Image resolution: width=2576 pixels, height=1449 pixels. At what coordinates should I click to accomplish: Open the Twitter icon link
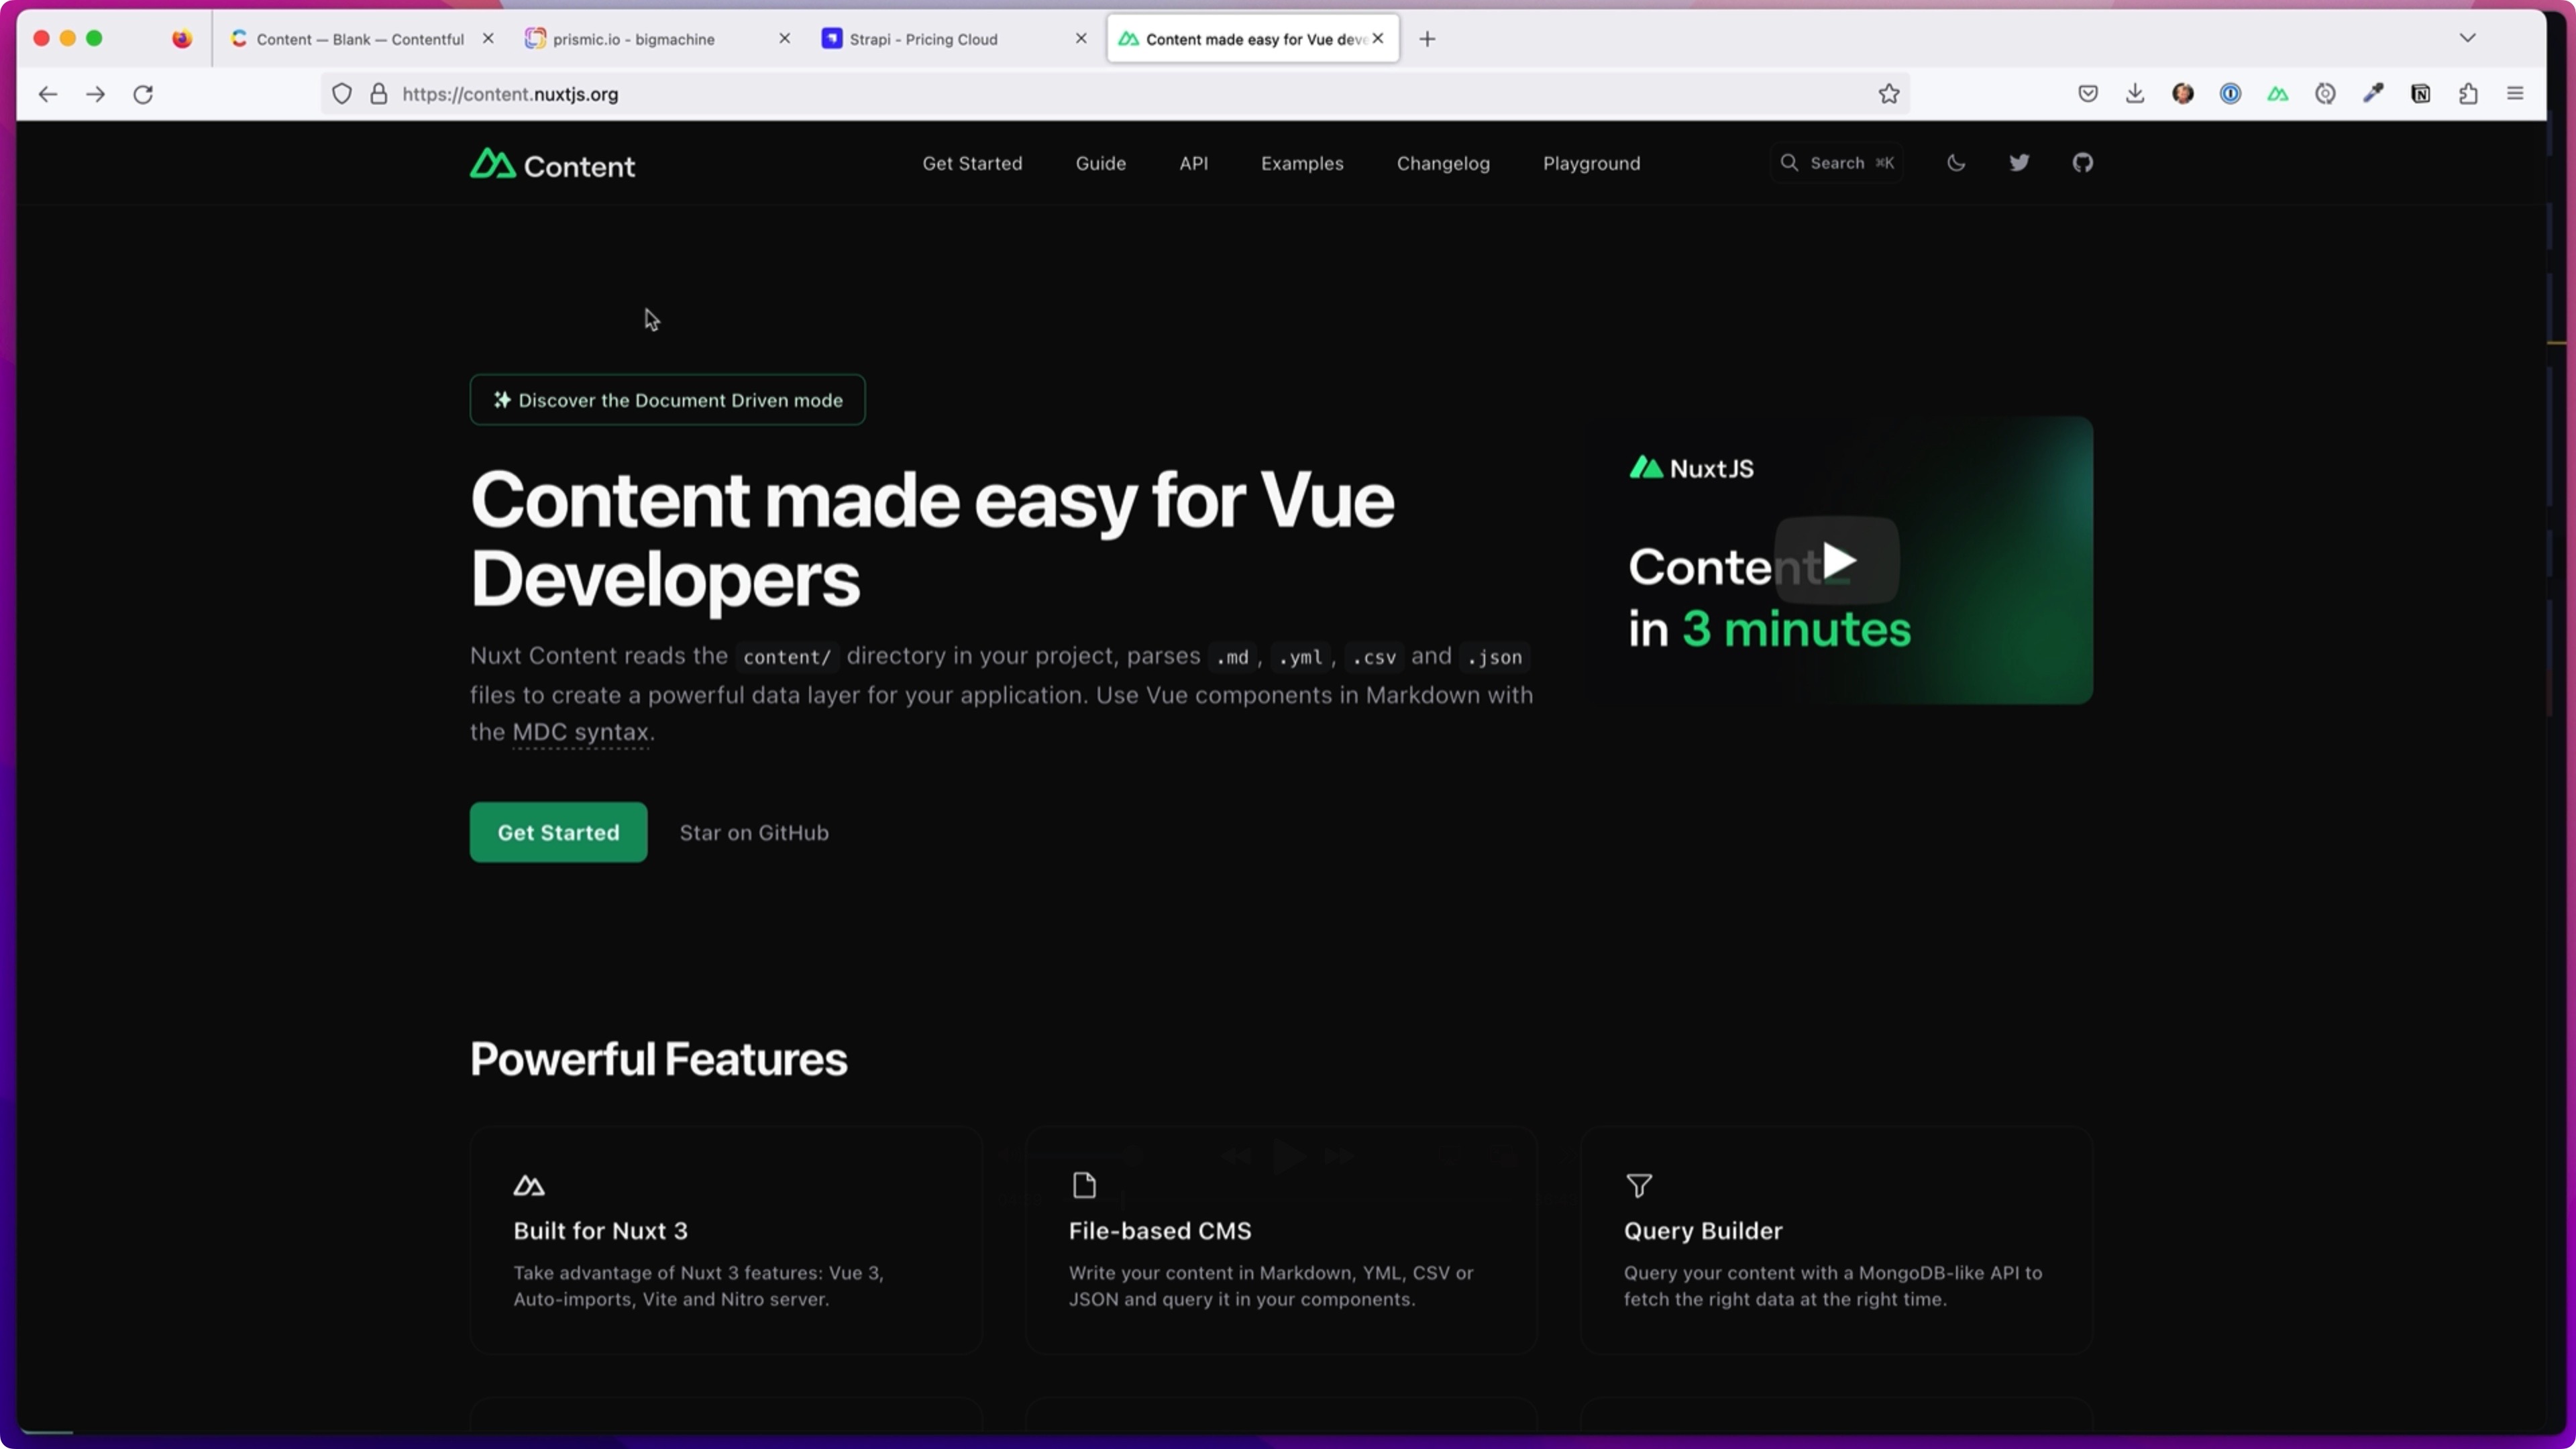click(x=2019, y=163)
